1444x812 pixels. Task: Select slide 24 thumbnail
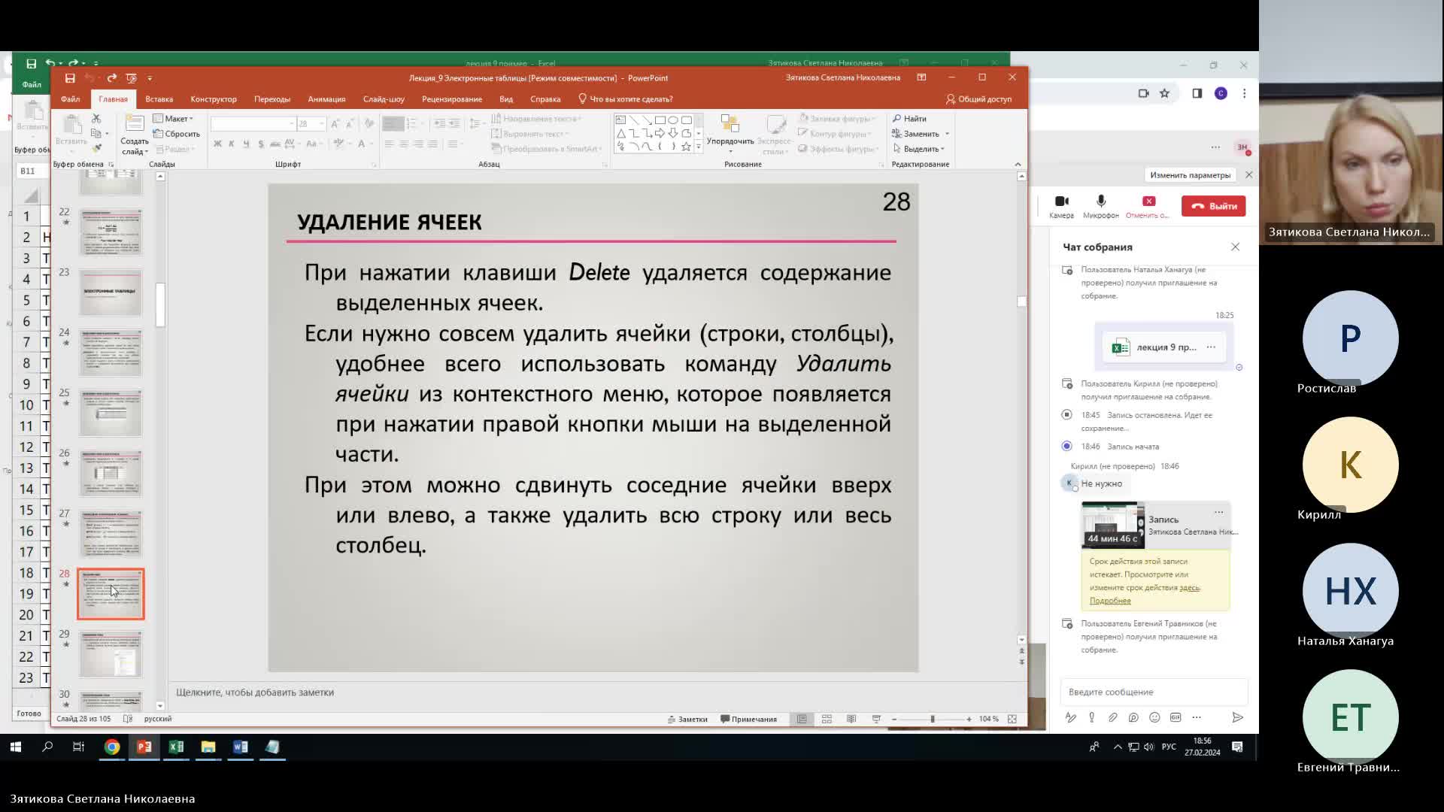(111, 352)
